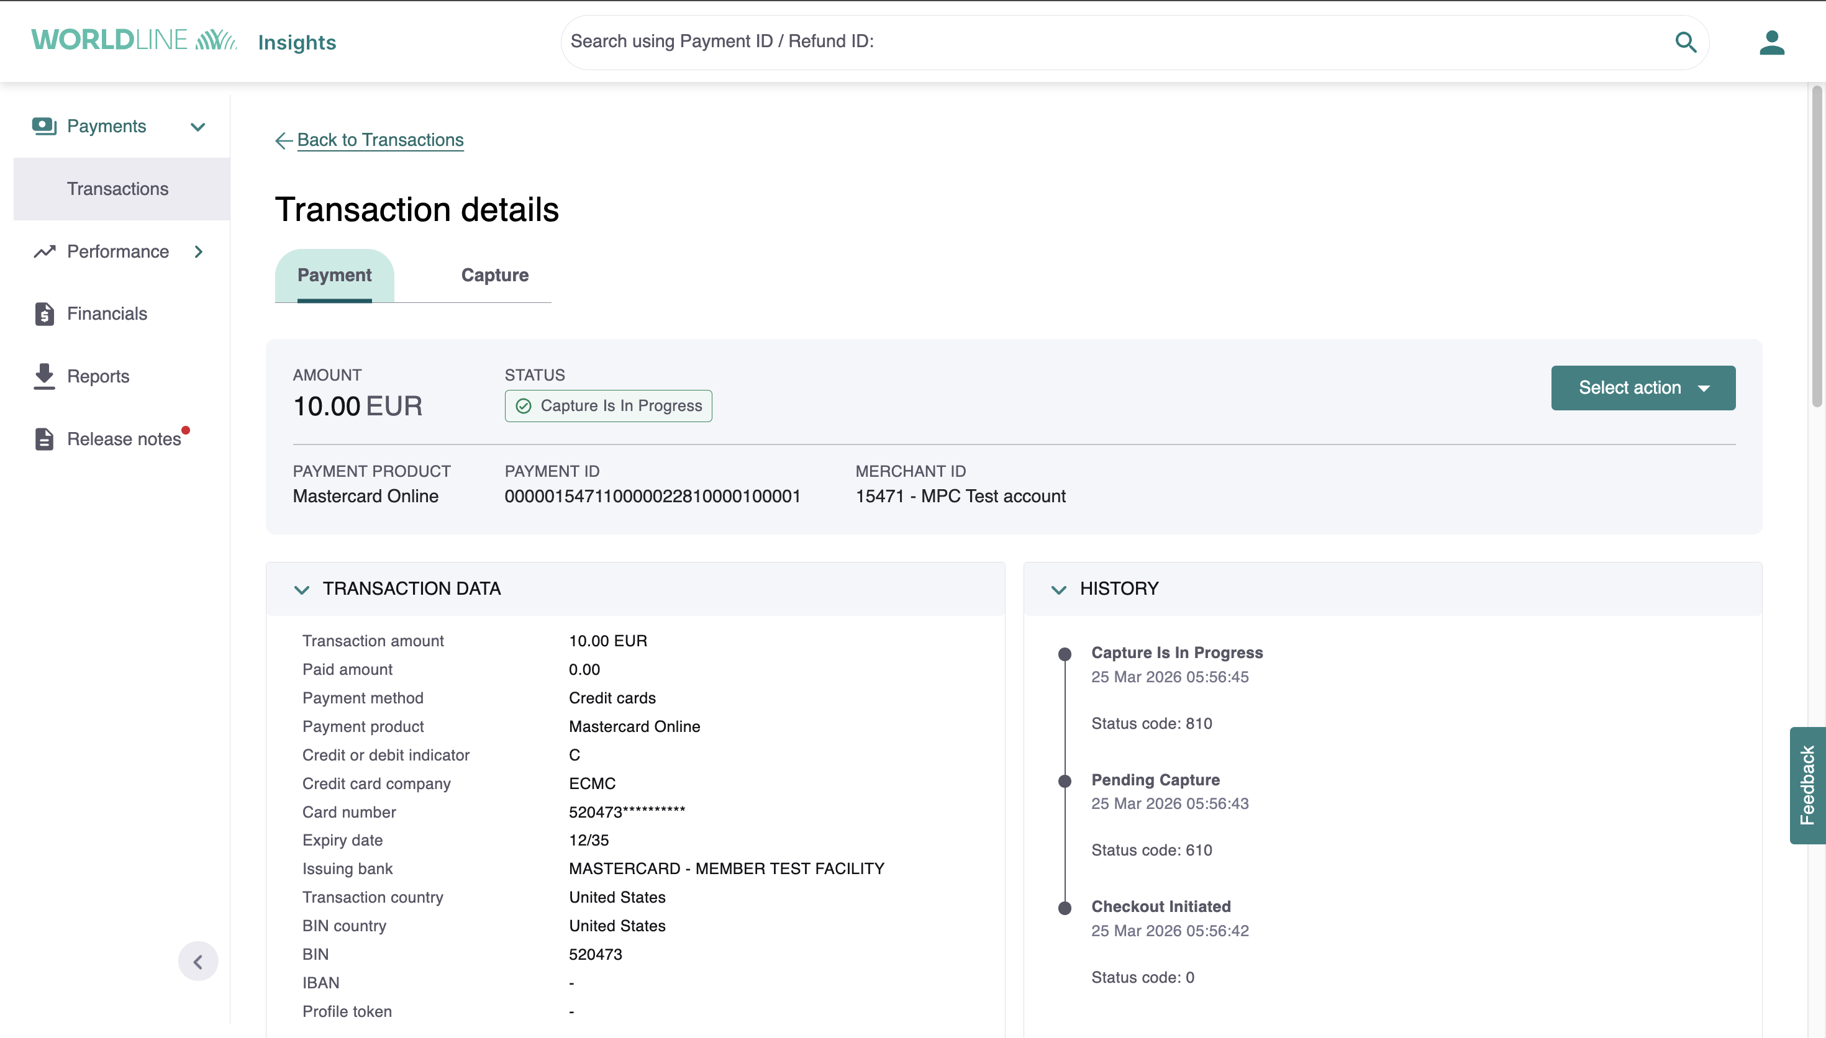Select payment ID 000015471100000228100001 00001 value
The width and height of the screenshot is (1826, 1038).
652,496
